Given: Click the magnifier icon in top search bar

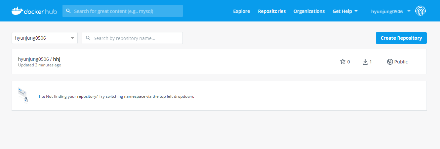Looking at the screenshot, I should coord(68,11).
